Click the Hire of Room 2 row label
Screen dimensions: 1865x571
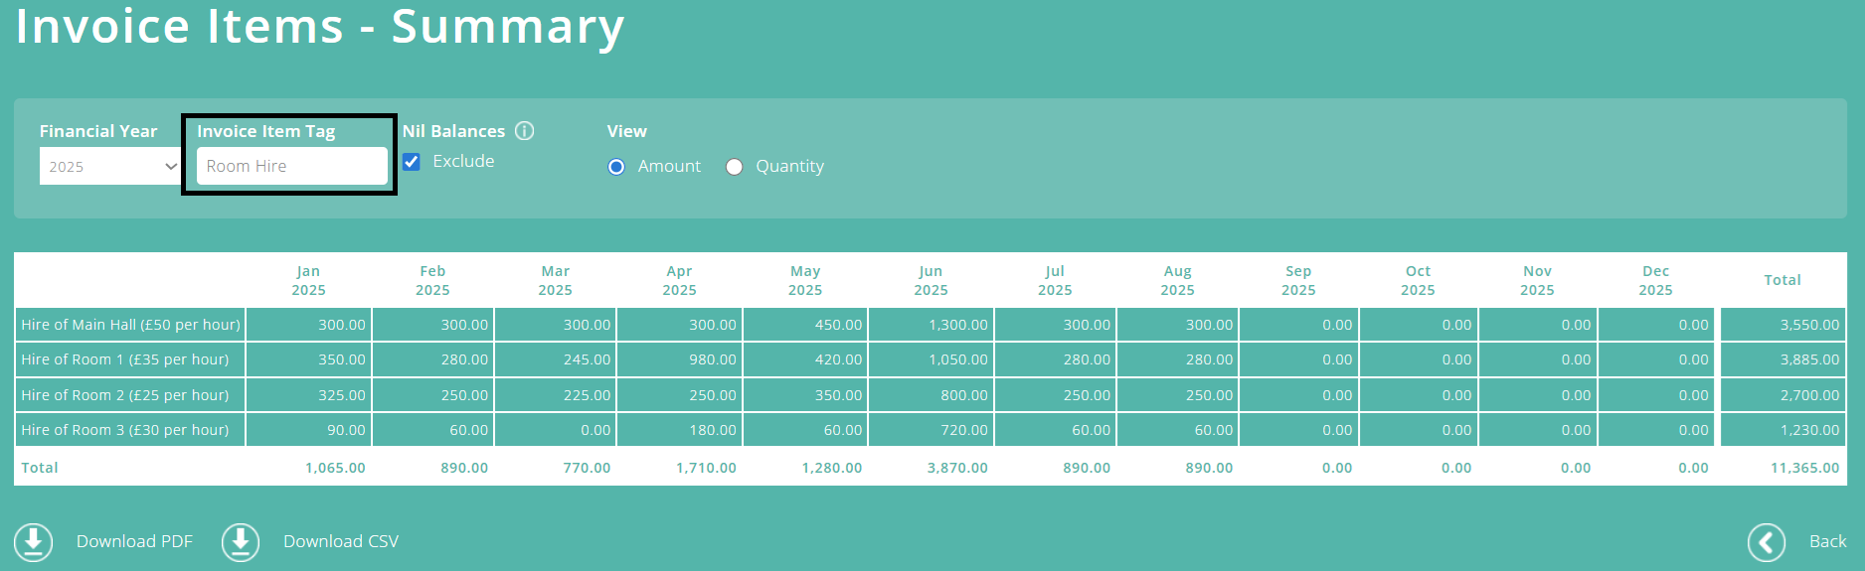(125, 395)
